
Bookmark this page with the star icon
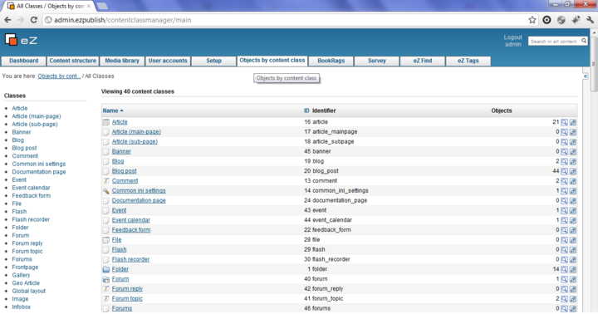532,20
